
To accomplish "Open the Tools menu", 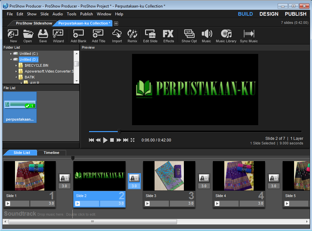I will point(71,14).
